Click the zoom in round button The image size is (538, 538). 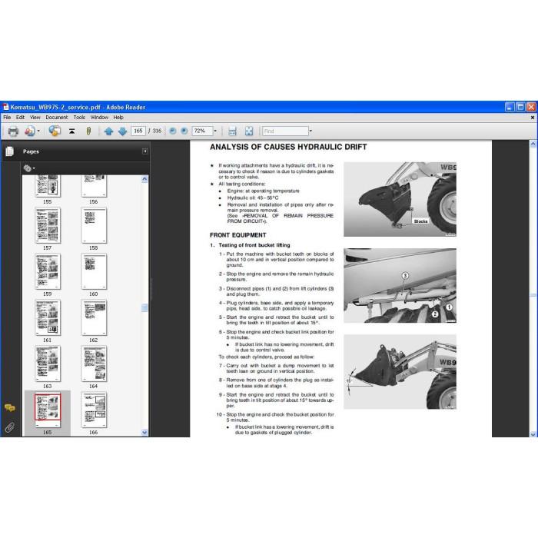[184, 131]
